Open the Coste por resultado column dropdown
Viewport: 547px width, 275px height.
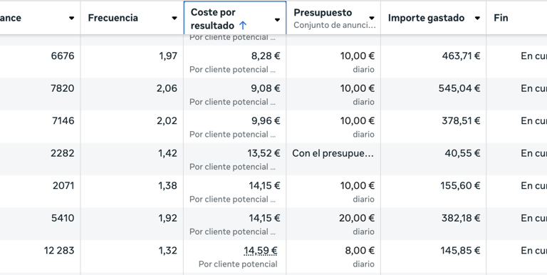coord(277,19)
